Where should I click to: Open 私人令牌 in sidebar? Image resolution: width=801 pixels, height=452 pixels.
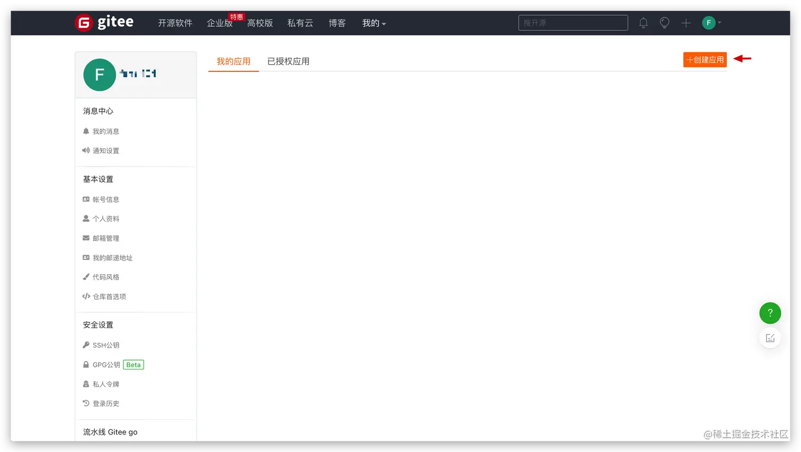click(x=101, y=384)
